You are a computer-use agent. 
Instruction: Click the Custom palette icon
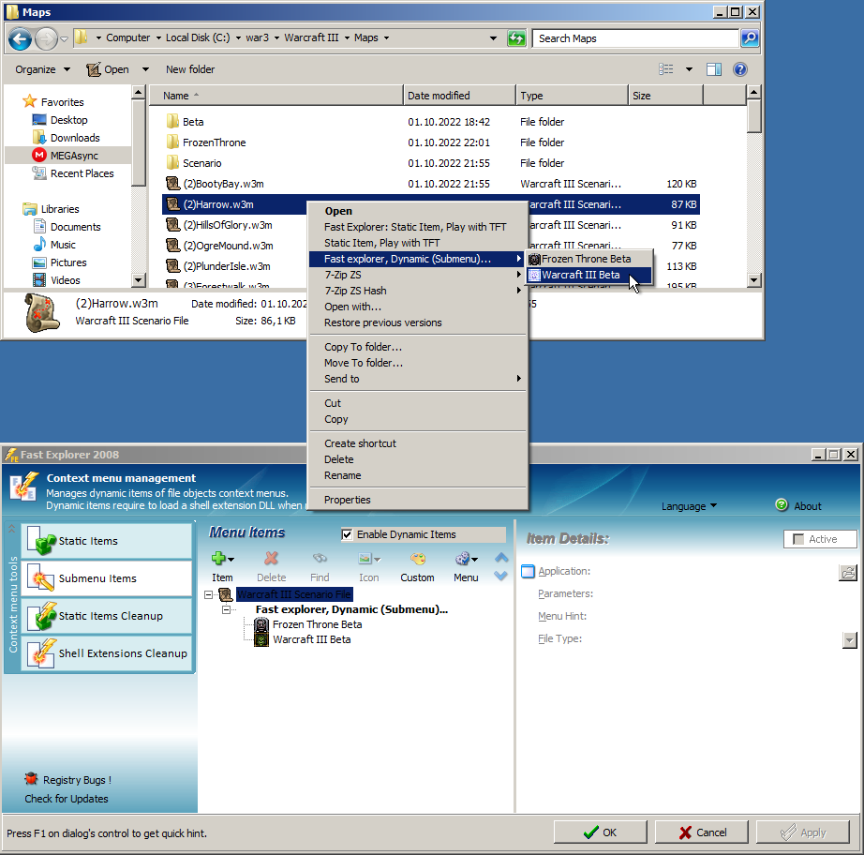[418, 559]
